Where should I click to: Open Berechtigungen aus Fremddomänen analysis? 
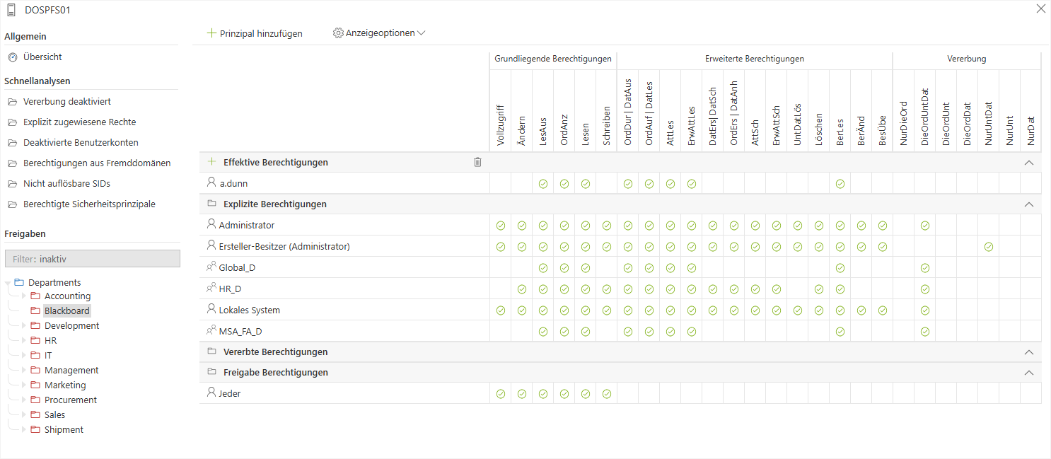click(x=97, y=163)
